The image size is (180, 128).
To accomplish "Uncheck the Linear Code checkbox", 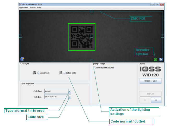I will [38, 73].
